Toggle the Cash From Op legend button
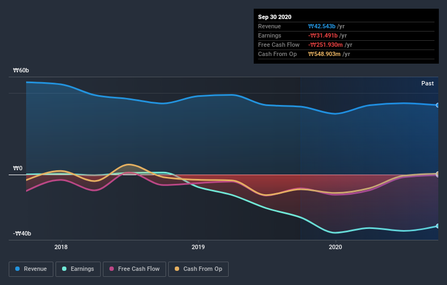The image size is (447, 285). pos(198,269)
